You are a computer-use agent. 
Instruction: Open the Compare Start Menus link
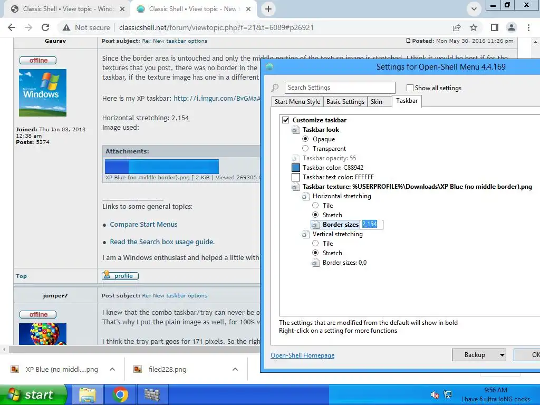coord(143,225)
